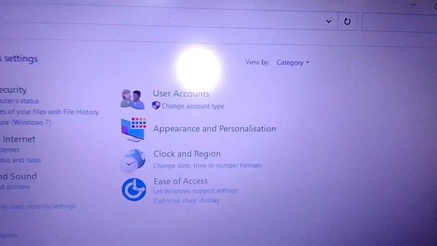Image resolution: width=437 pixels, height=246 pixels.
Task: Open Ease of Access category
Action: point(180,181)
